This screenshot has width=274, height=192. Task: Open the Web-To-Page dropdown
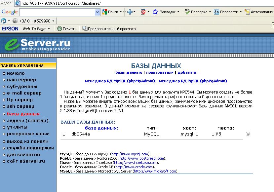[x=49, y=29]
